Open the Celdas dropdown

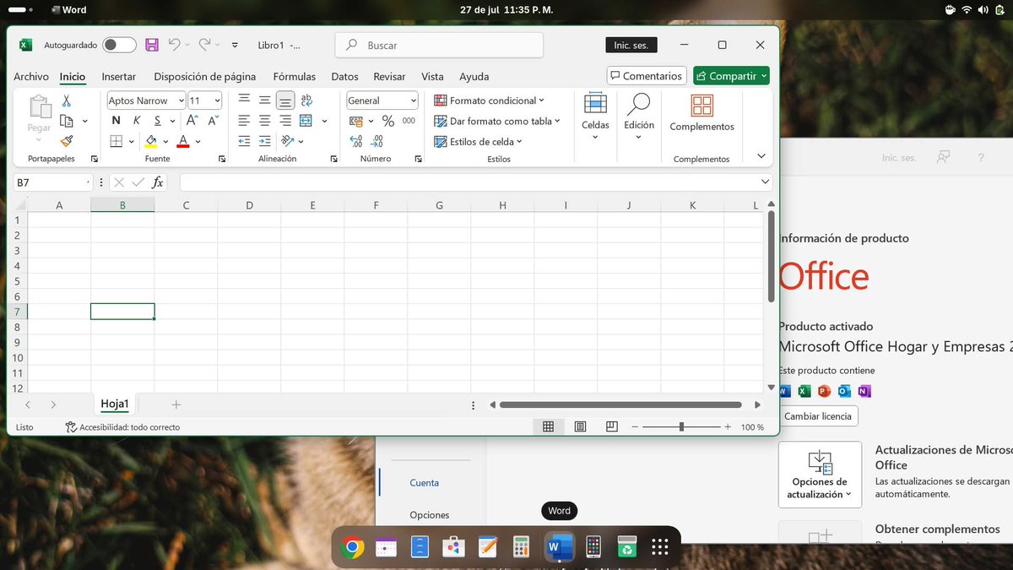tap(595, 116)
